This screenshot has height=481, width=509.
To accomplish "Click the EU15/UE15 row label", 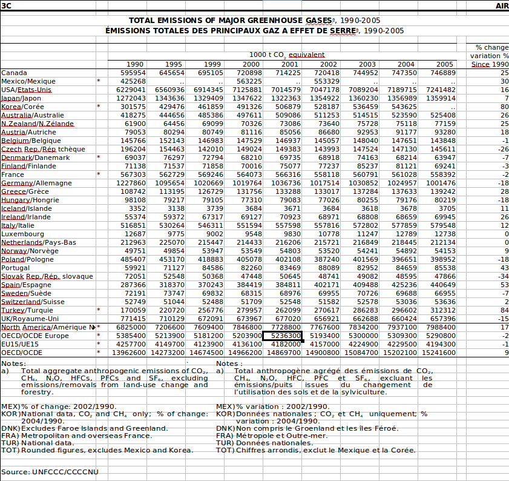I will click(x=21, y=344).
